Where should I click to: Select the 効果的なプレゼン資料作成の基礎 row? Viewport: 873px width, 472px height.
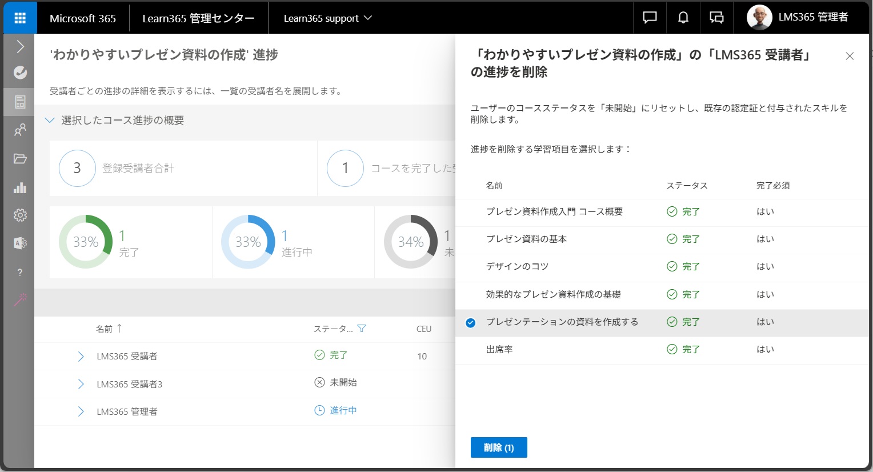pos(662,295)
